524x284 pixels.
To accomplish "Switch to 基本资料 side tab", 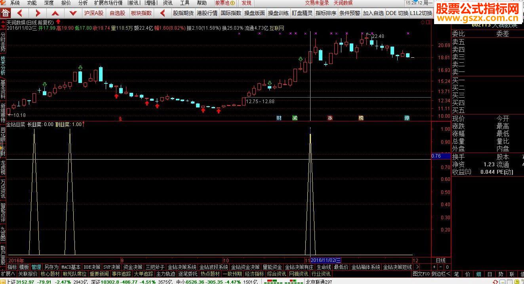I will click(3, 90).
